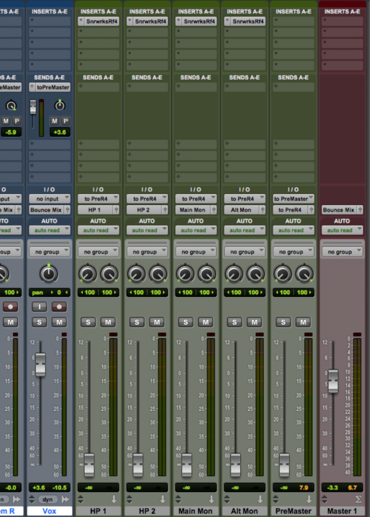The width and height of the screenshot is (370, 517).
Task: Click the send pan knob on Vox
Action: point(60,106)
